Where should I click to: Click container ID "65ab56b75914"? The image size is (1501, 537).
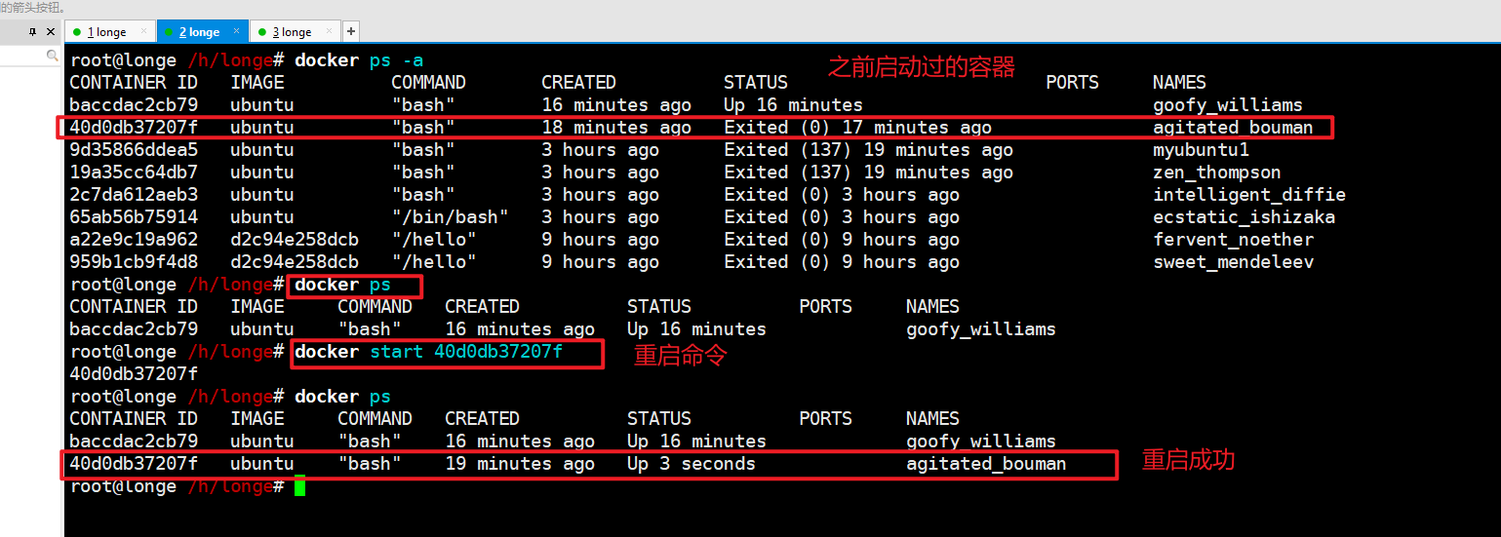(x=134, y=217)
